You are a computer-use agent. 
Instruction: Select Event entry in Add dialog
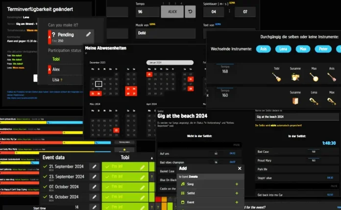pyautogui.click(x=211, y=202)
